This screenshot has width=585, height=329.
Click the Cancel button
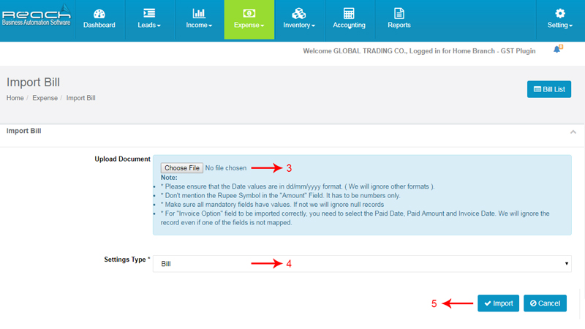pos(545,303)
